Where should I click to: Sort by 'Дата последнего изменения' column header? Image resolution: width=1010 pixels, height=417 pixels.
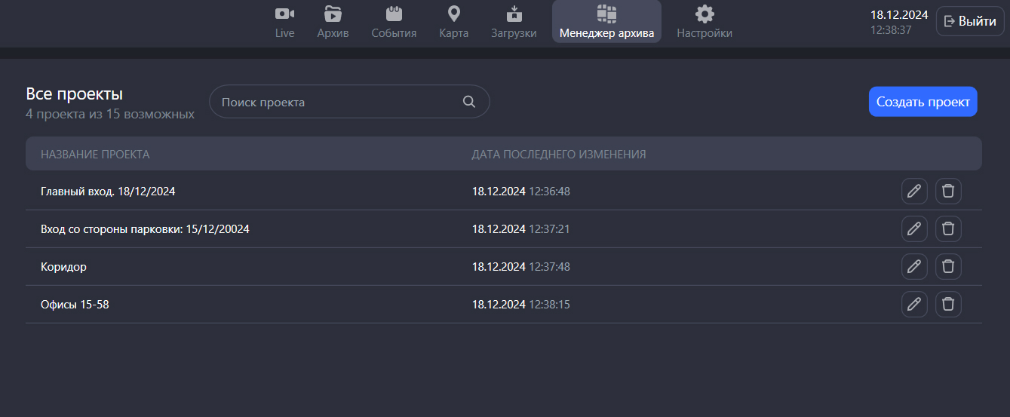click(558, 155)
